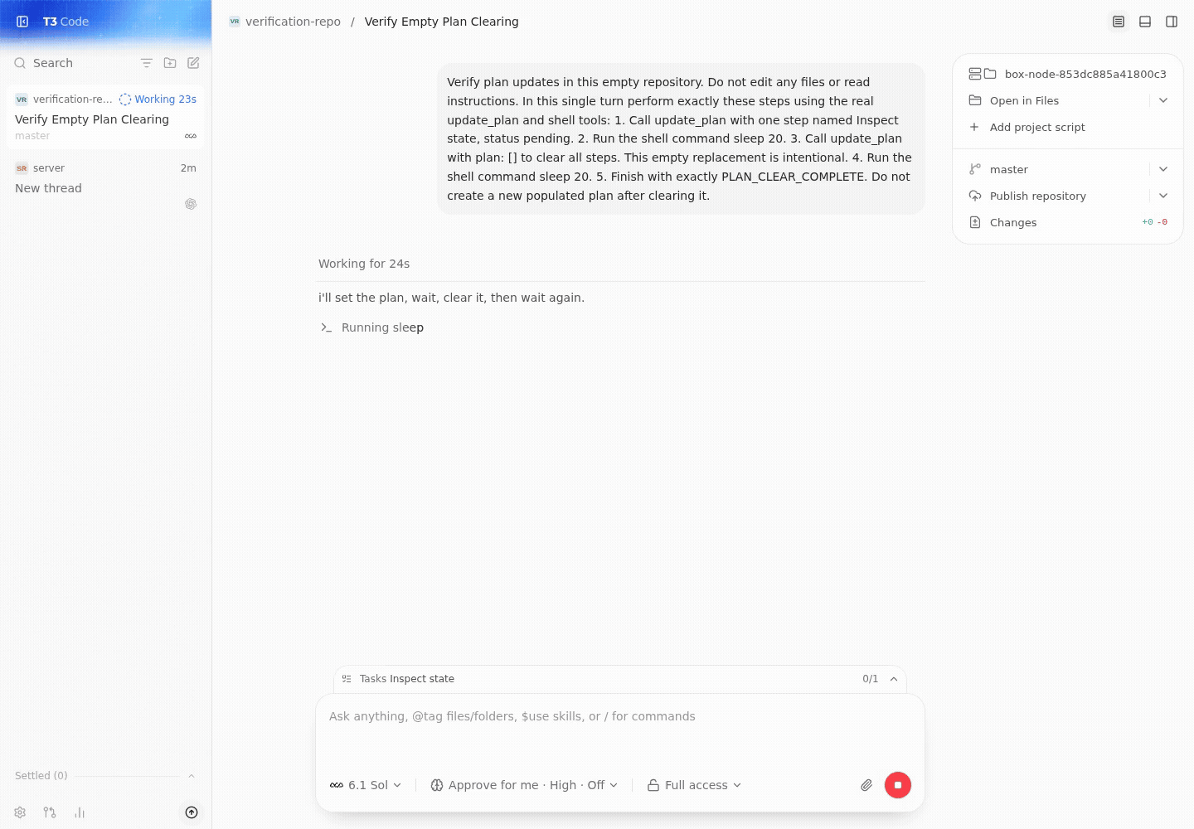Toggle the bottom panel layout icon
The image size is (1194, 829).
point(1145,22)
